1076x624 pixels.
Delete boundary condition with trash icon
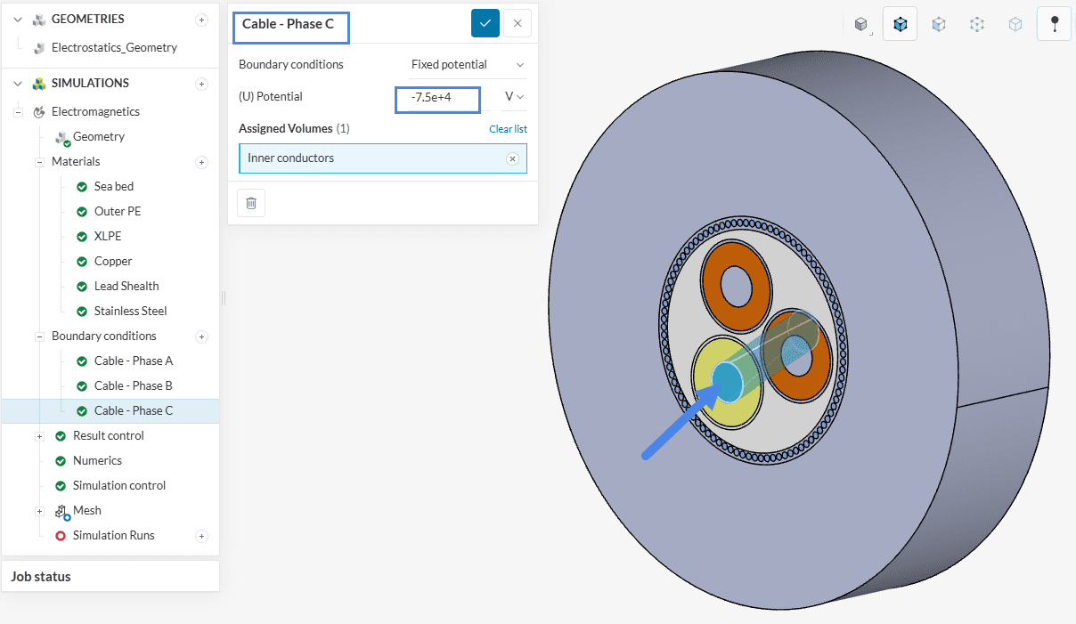(x=251, y=203)
